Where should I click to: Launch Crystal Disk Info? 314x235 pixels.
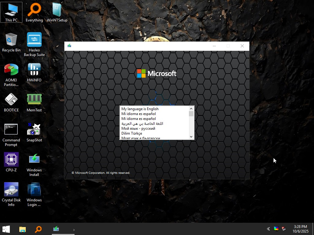tap(11, 189)
